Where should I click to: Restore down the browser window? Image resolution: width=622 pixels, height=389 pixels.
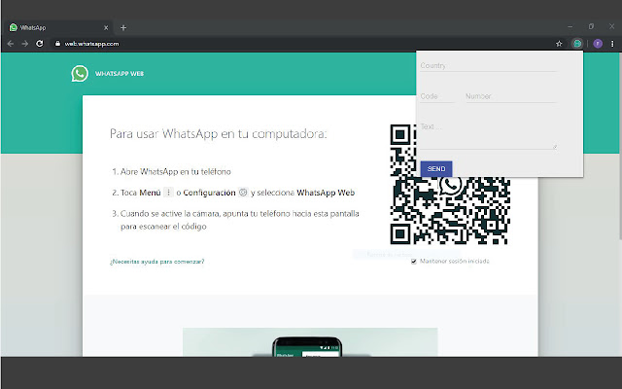coord(591,26)
